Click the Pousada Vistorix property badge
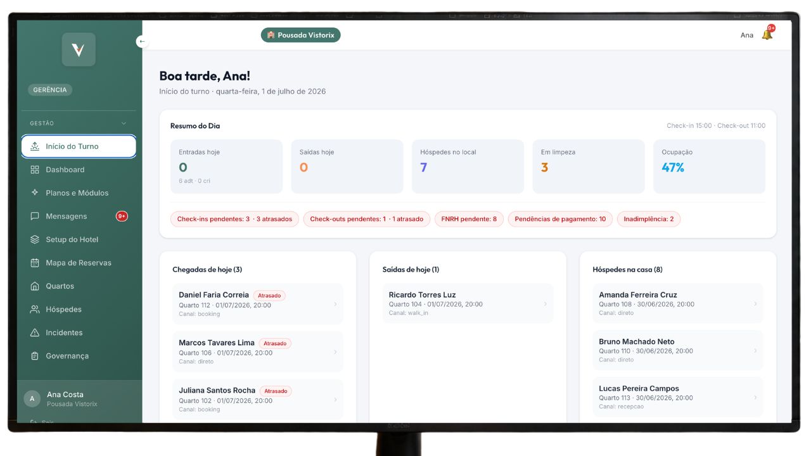Screen dimensions: 811x456 click(300, 35)
